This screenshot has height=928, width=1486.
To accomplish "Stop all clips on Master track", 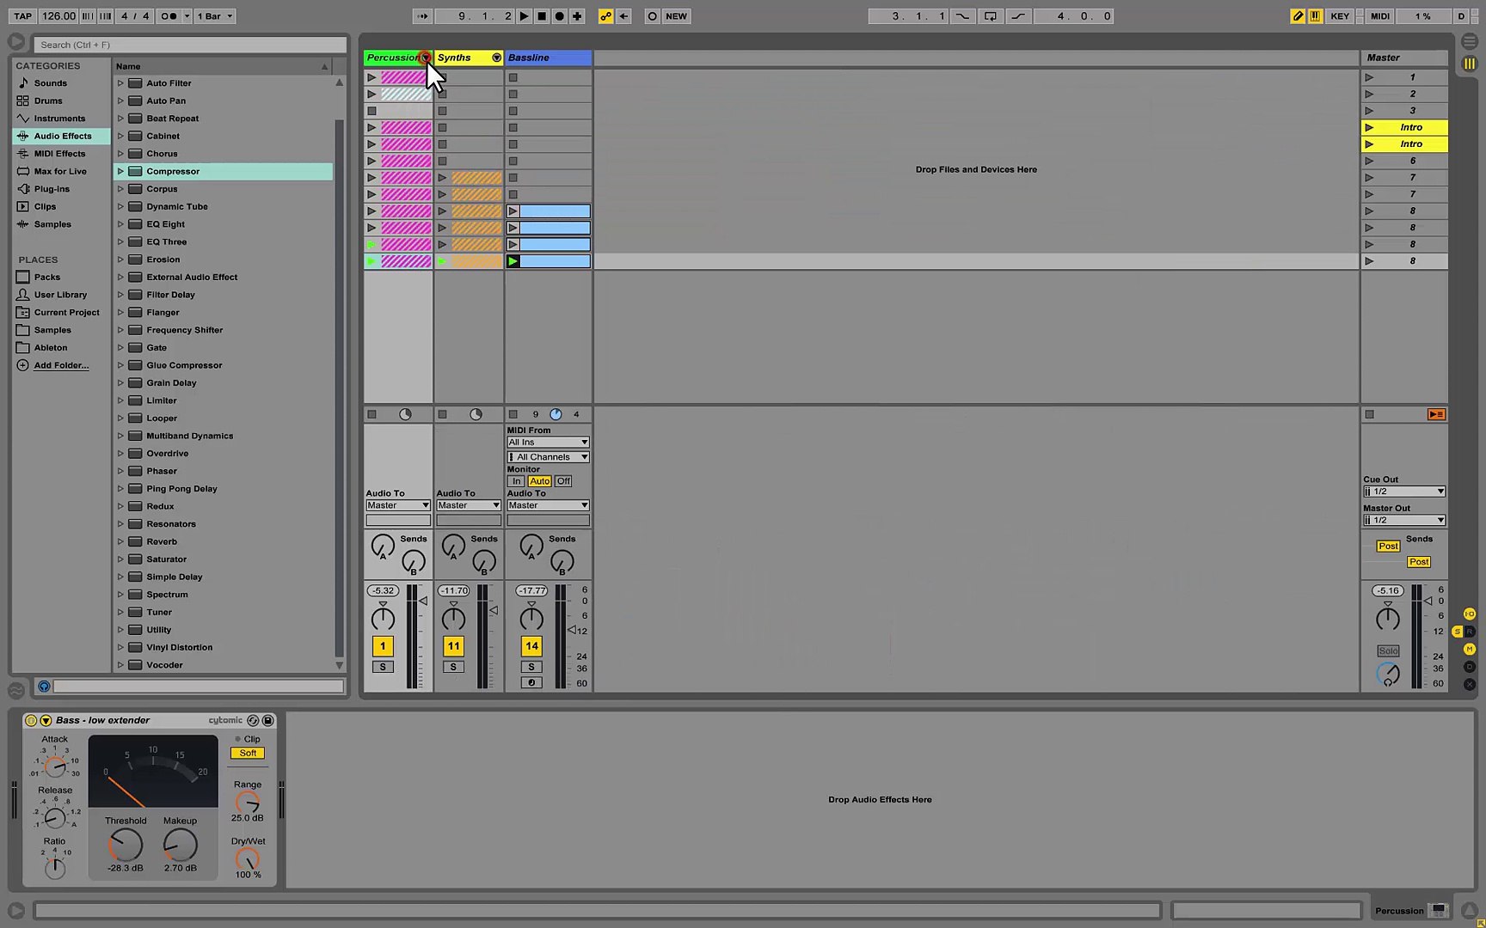I will tap(1370, 414).
